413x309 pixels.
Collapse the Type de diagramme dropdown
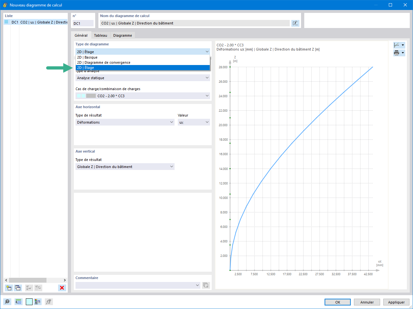pyautogui.click(x=207, y=51)
